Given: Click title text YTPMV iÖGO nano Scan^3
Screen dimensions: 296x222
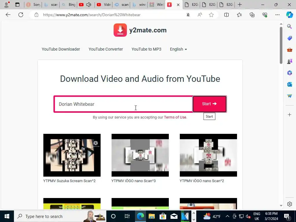Looking at the screenshot, I should (x=134, y=181).
